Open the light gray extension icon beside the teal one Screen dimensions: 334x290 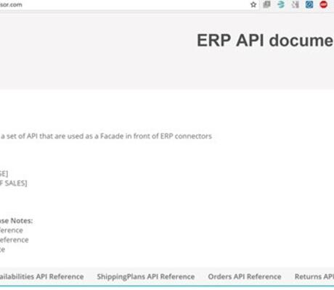pyautogui.click(x=295, y=4)
